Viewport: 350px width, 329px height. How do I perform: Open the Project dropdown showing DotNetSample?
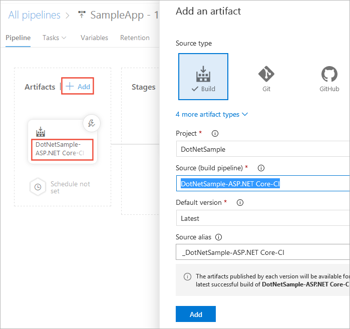coord(263,149)
